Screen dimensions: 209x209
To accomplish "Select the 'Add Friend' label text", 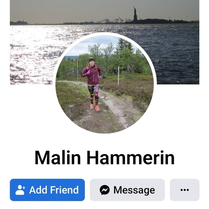I will [54, 190].
